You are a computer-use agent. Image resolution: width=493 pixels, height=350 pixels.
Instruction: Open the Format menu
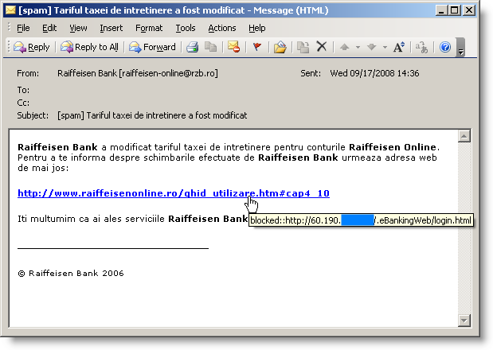click(149, 29)
